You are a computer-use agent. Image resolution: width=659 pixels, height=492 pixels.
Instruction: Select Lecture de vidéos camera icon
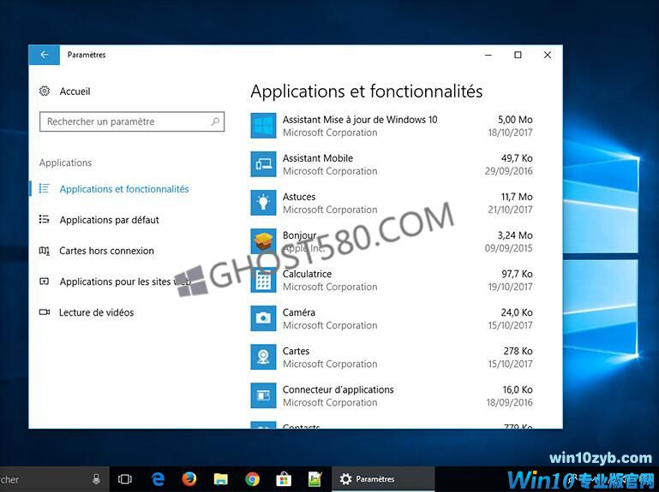pos(44,312)
